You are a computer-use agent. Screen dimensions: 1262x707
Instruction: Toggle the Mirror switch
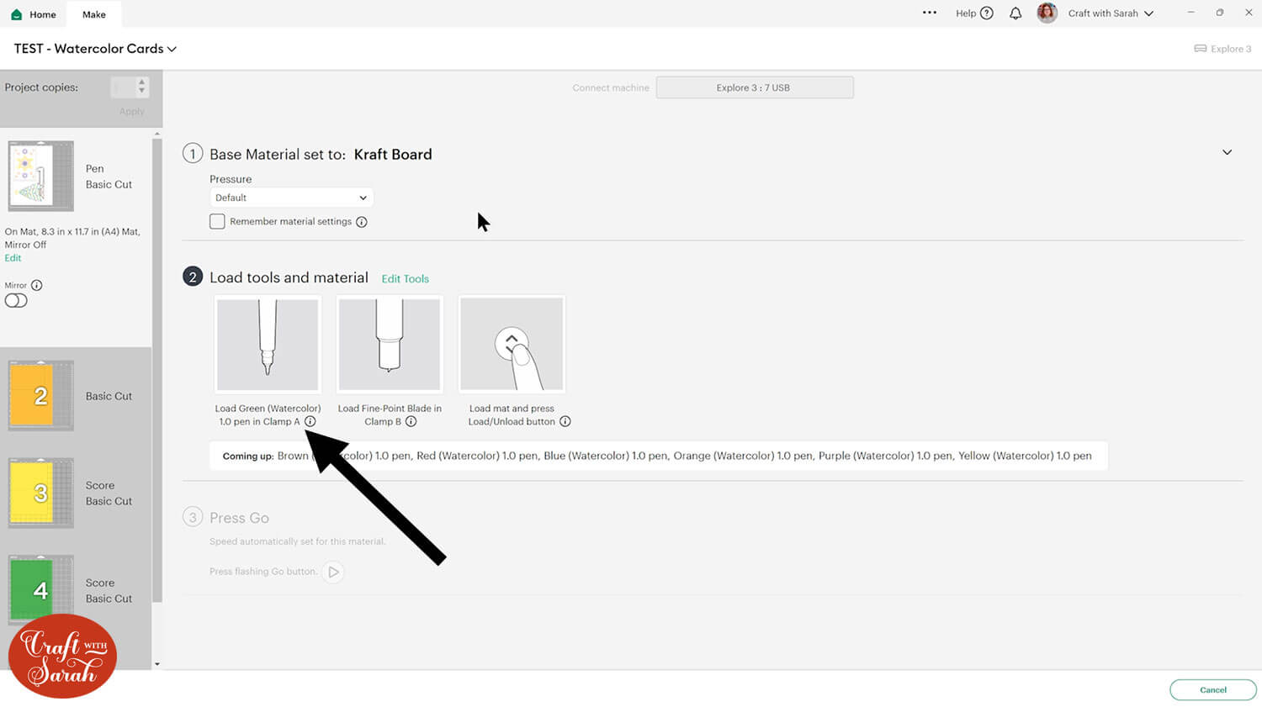(16, 301)
